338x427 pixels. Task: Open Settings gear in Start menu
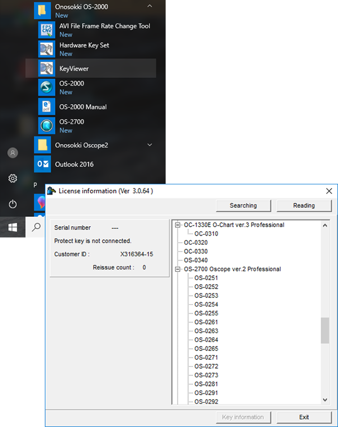click(12, 178)
